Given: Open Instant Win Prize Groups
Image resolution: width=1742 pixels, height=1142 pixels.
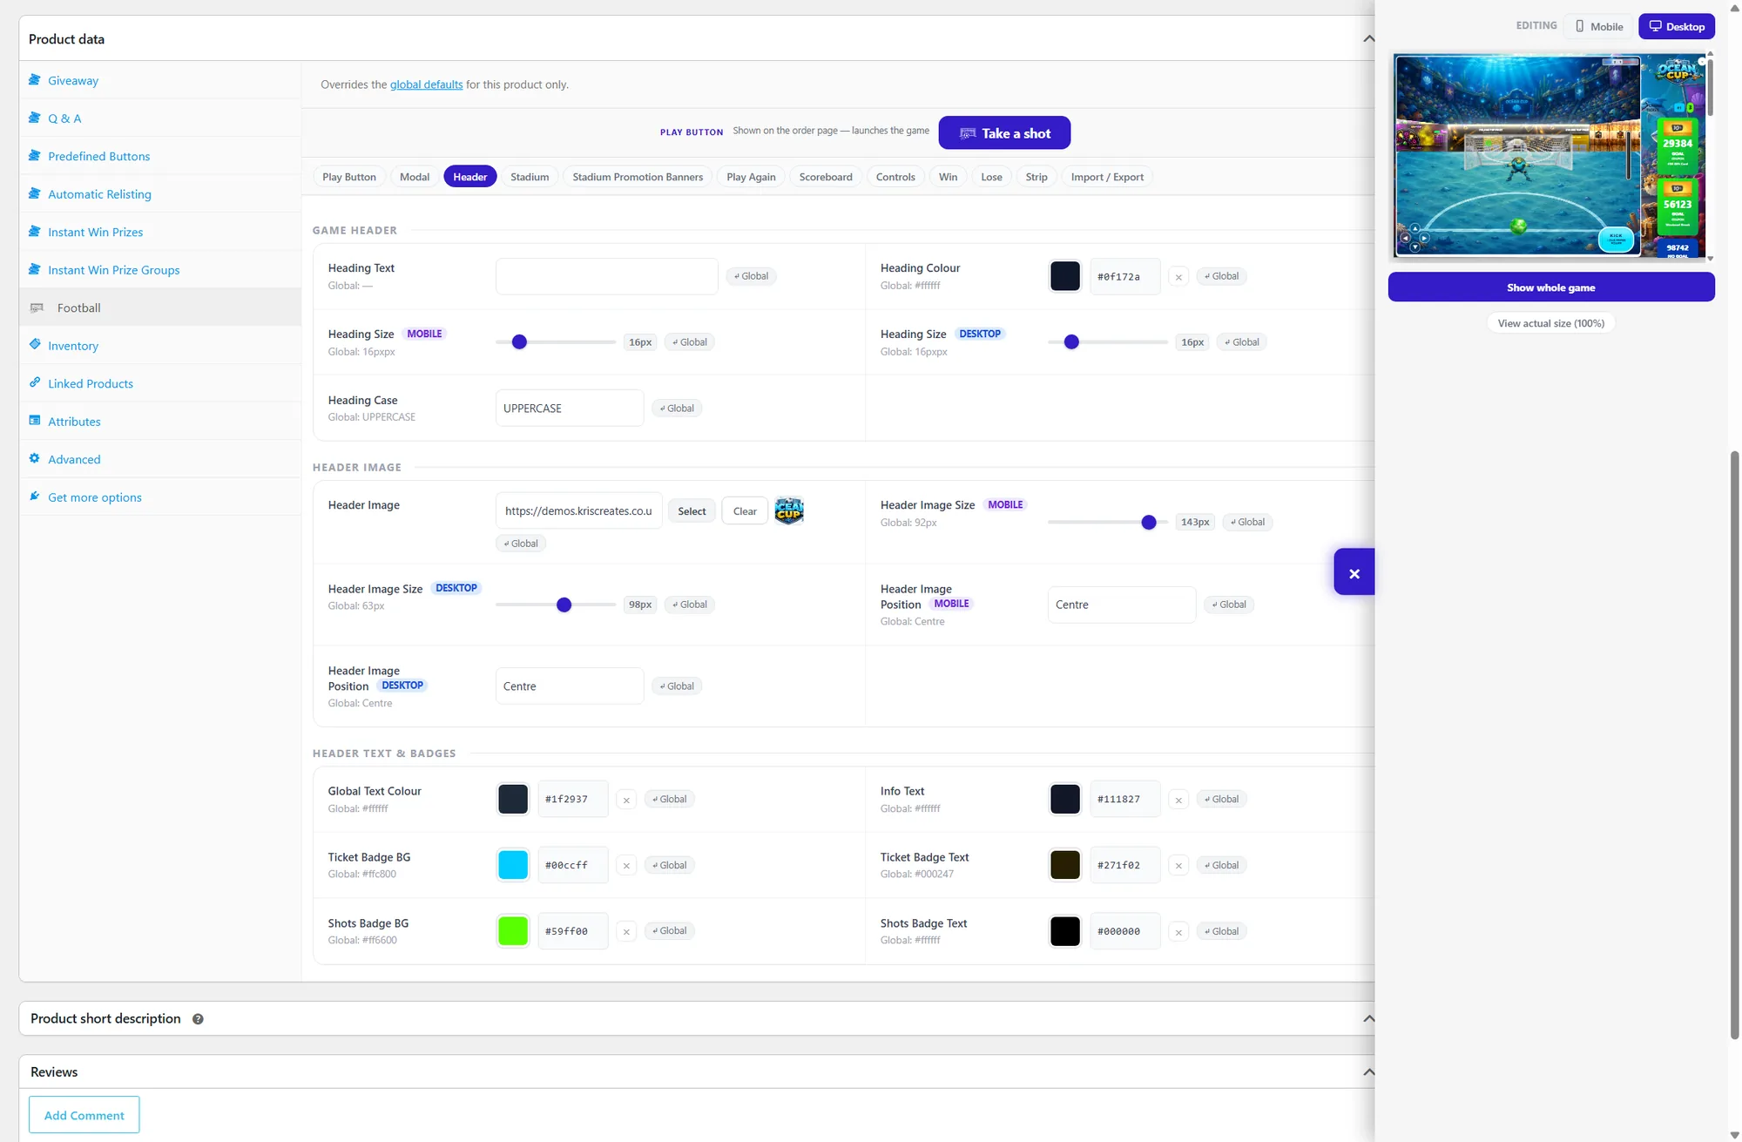Looking at the screenshot, I should pos(113,270).
